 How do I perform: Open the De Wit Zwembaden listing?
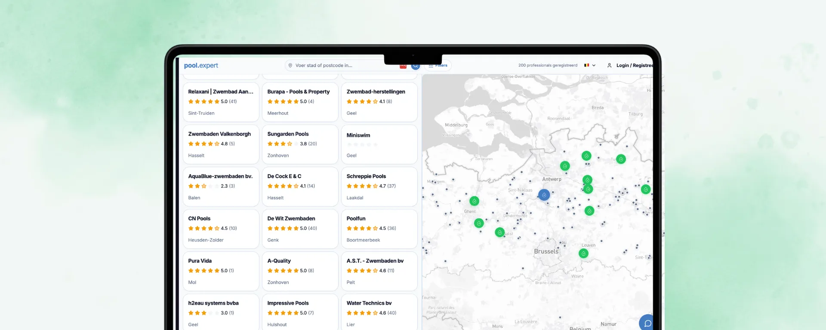coord(300,229)
